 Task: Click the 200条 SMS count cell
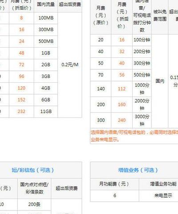coord(34,205)
